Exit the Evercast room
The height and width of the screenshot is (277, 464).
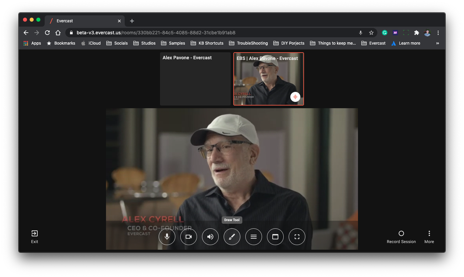35,237
